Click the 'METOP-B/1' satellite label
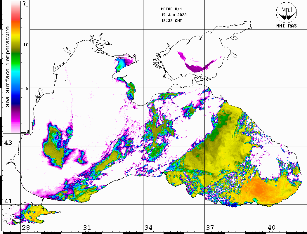The image size is (307, 234). point(171,9)
